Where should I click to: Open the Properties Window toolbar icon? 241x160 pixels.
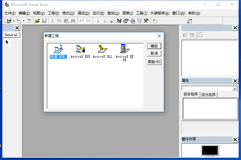coord(126,21)
